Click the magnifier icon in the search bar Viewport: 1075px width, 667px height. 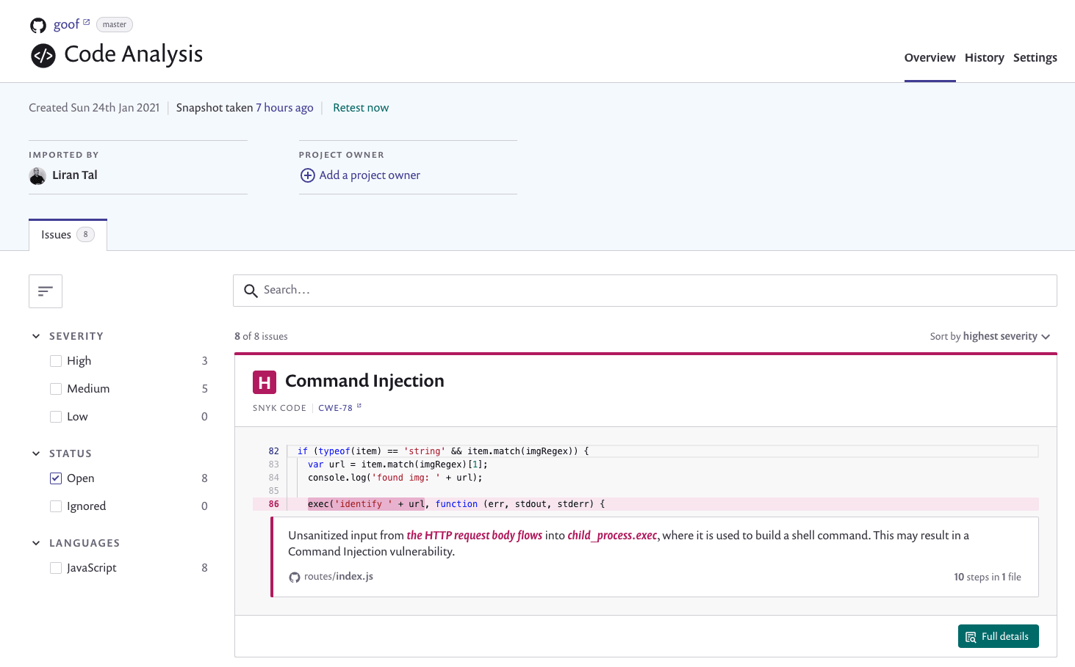click(251, 291)
